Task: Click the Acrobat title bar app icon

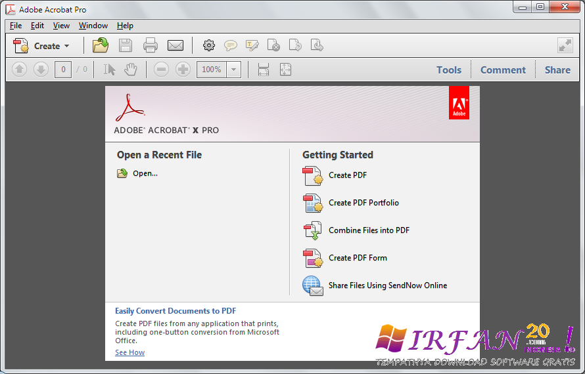Action: 11,9
